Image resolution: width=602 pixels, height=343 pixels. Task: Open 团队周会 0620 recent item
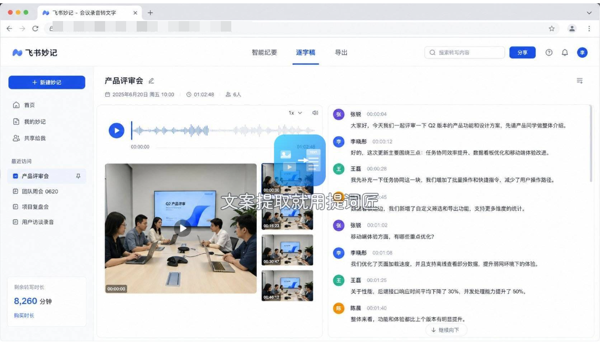(x=35, y=192)
